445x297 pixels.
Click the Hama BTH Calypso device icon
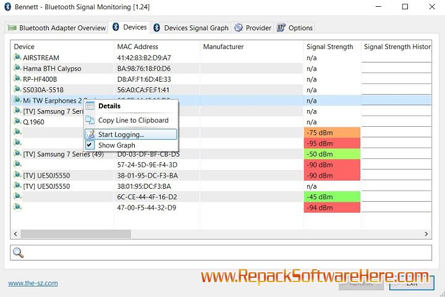tap(17, 68)
